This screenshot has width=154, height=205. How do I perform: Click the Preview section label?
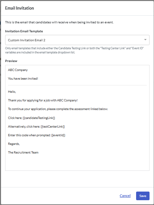click(x=11, y=61)
